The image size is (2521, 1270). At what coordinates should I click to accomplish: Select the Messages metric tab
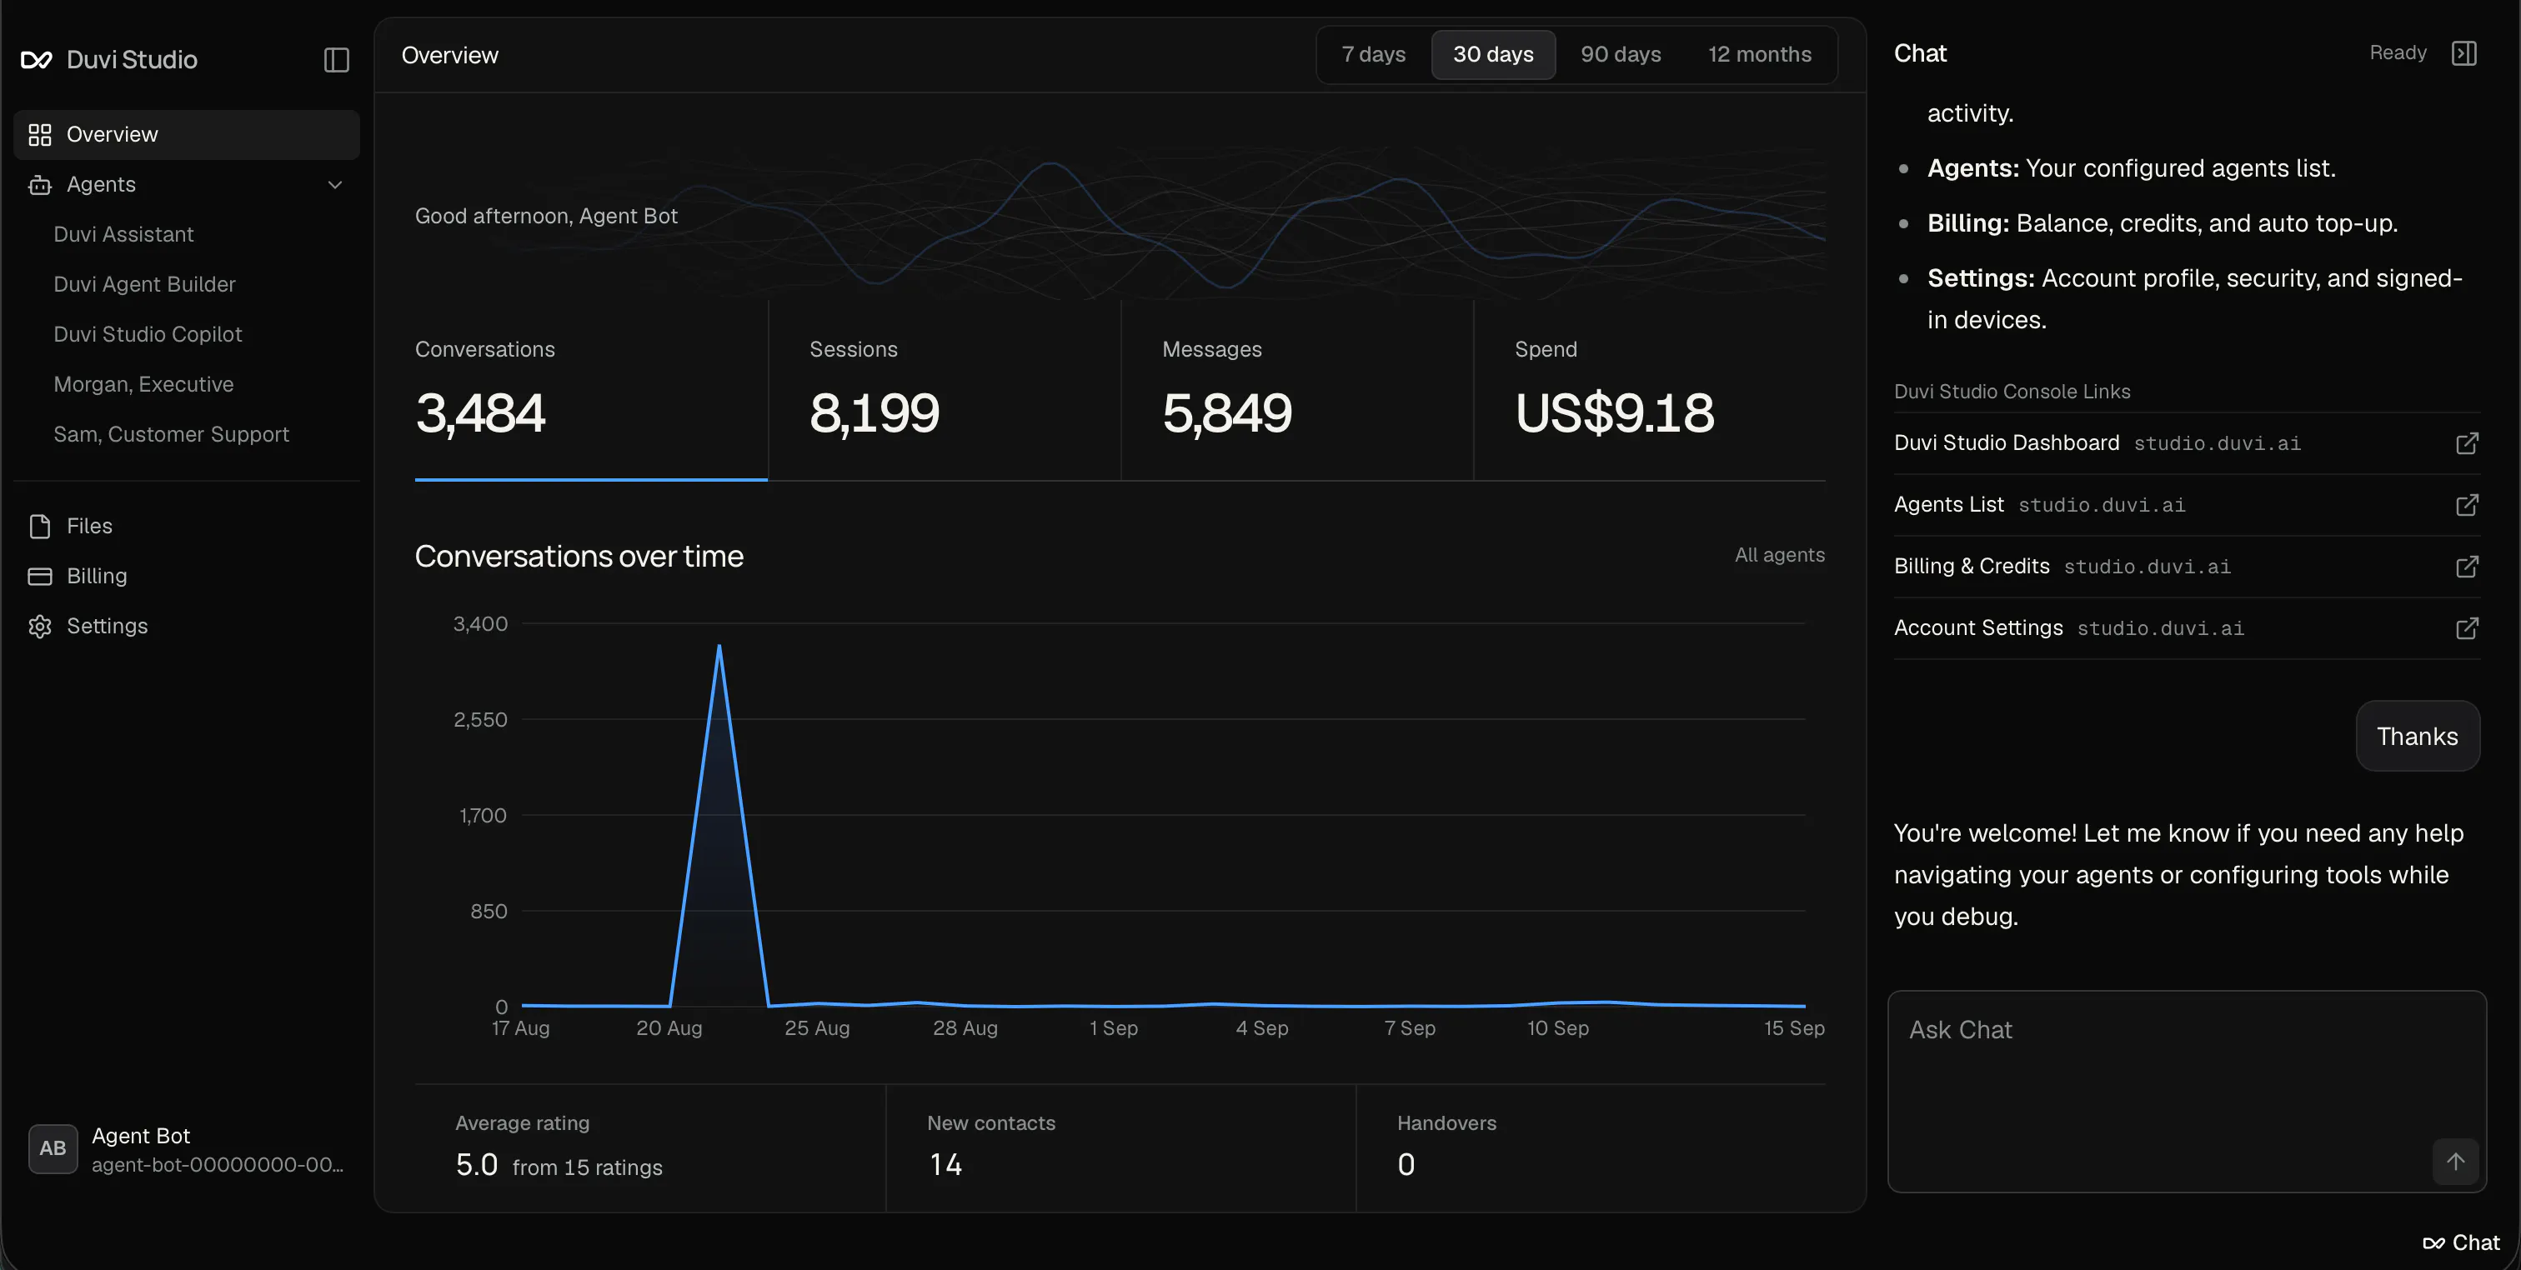pos(1296,390)
